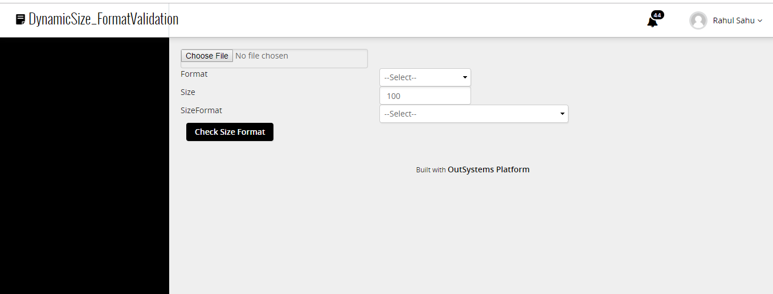The height and width of the screenshot is (294, 773).
Task: Expand the Format dropdown
Action: tap(425, 77)
